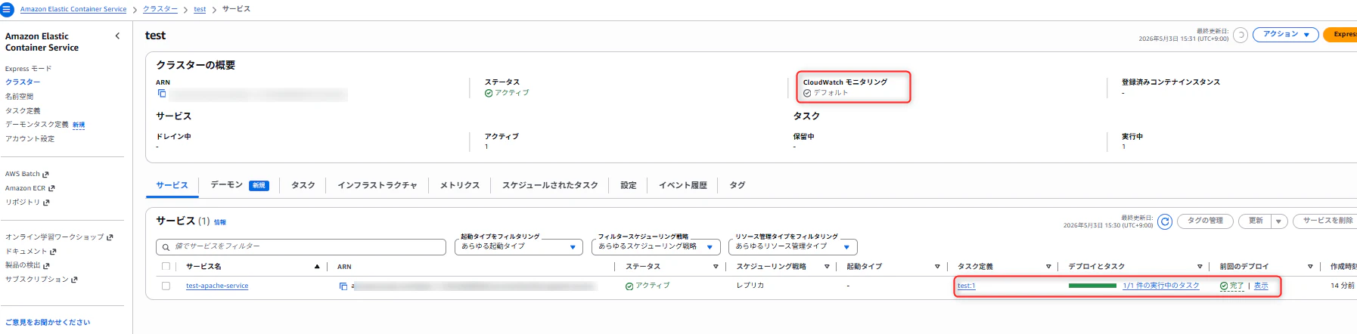This screenshot has width=1357, height=334.
Task: Sort the デプロイとタスク column
Action: (x=1200, y=267)
